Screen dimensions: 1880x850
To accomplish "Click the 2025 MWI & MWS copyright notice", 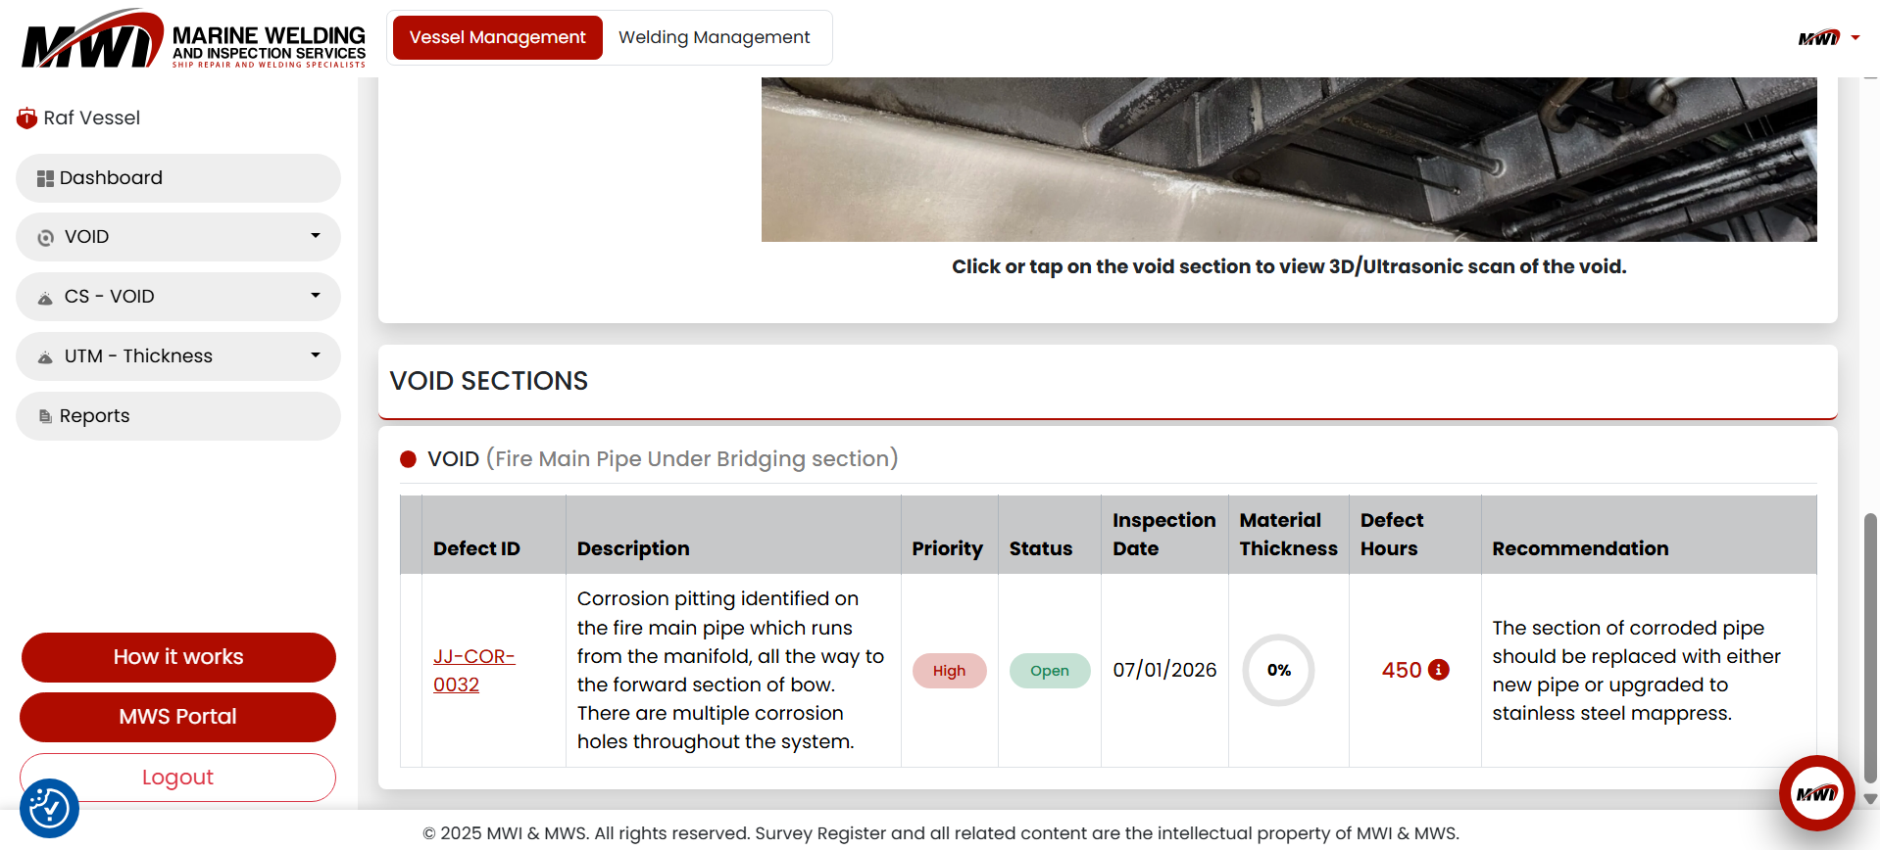I will (941, 833).
